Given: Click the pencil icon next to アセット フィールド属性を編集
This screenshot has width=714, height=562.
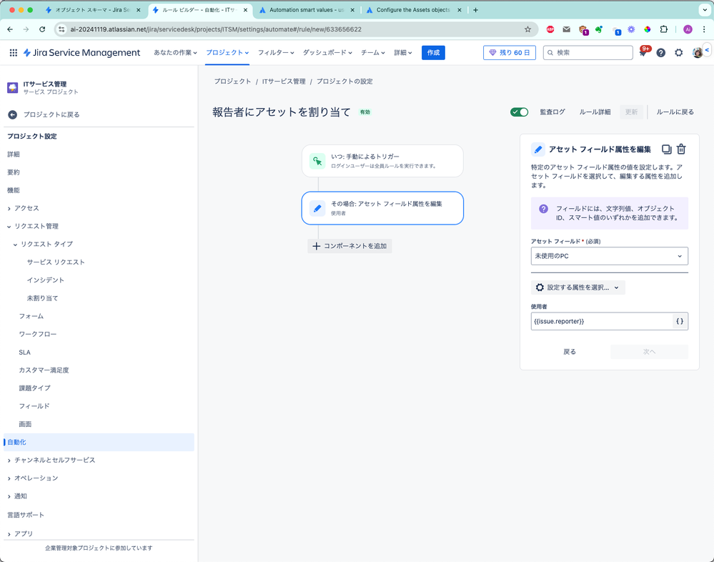Looking at the screenshot, I should point(538,149).
